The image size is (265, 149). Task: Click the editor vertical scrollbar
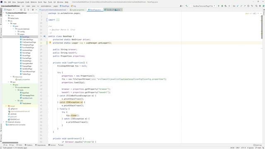(x=262, y=27)
